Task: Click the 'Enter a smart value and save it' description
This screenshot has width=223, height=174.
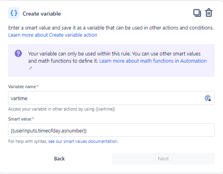Action: 111,28
